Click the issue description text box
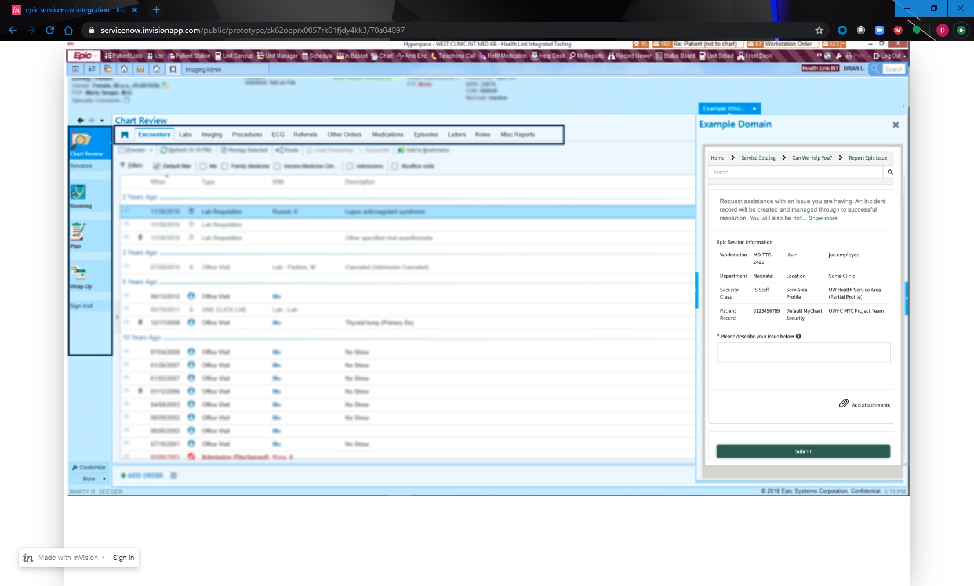 pos(803,352)
